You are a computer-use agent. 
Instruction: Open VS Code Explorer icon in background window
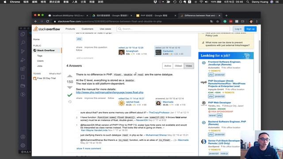pyautogui.click(x=23, y=34)
